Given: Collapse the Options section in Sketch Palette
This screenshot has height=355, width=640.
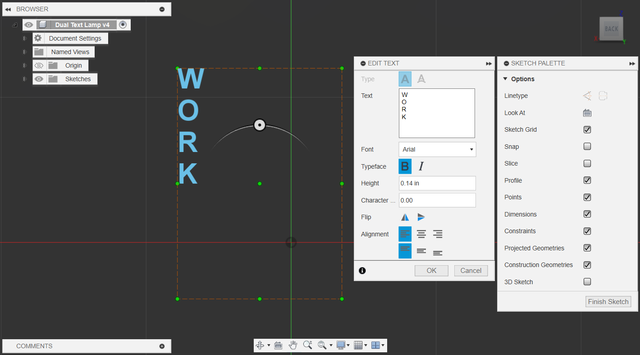Looking at the screenshot, I should point(505,79).
